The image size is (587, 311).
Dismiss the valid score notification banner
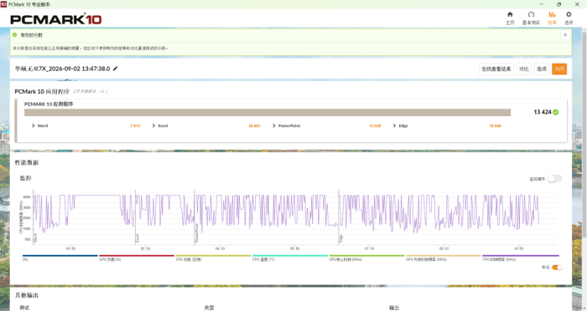tap(565, 35)
